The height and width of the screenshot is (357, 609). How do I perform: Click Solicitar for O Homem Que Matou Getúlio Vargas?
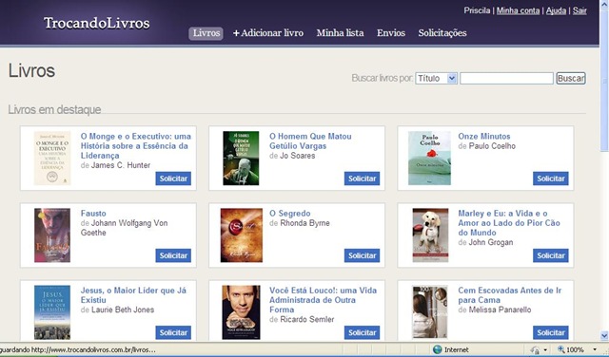(362, 178)
